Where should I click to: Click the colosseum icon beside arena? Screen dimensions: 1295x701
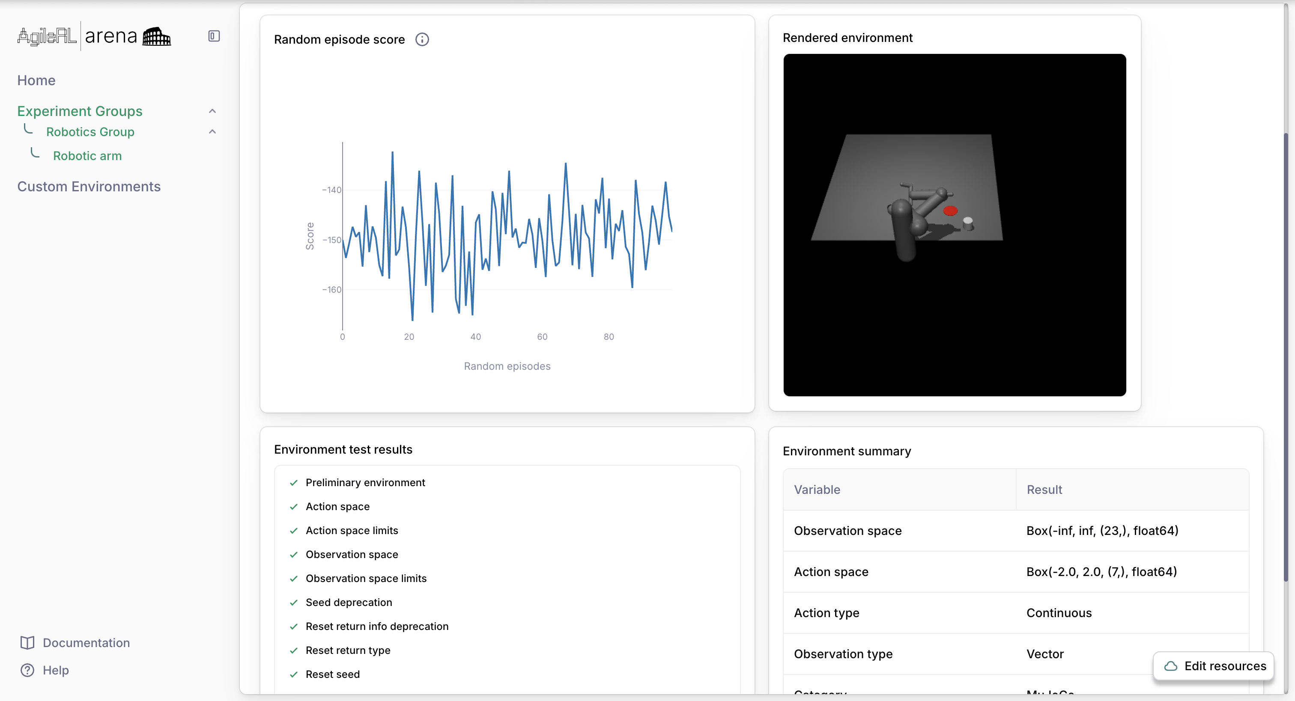[156, 36]
